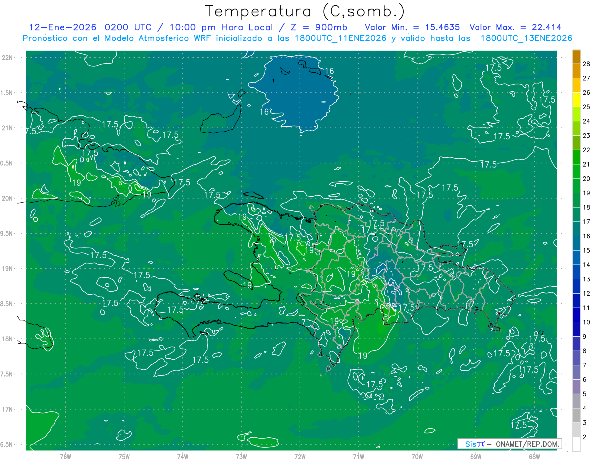Pick the dark orange swatch above 28
600x463 pixels.
coord(576,56)
